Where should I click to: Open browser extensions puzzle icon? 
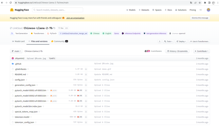coord(205,3)
